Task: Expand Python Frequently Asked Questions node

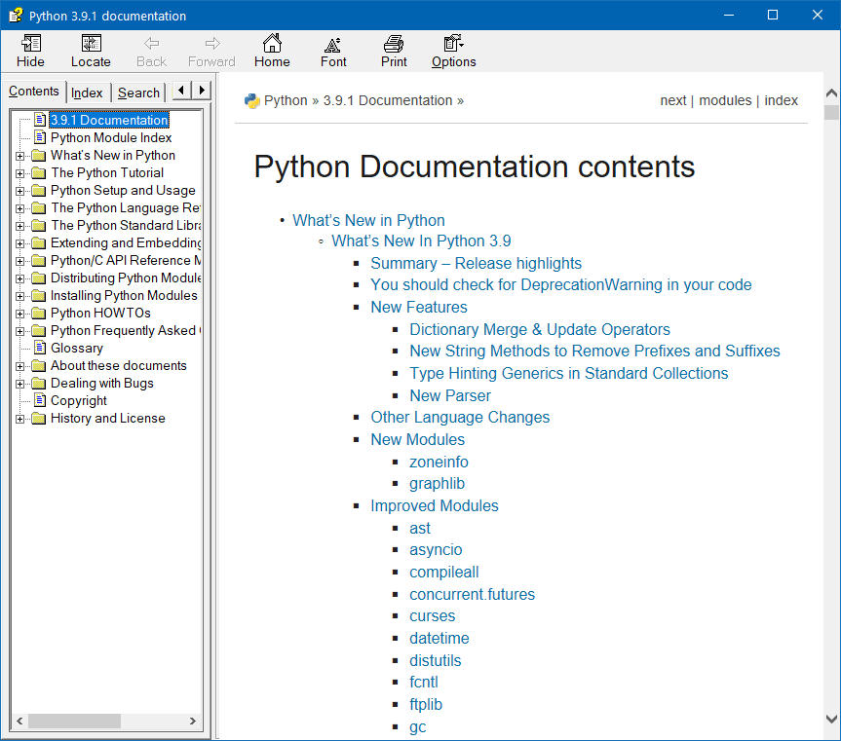Action: (x=19, y=332)
